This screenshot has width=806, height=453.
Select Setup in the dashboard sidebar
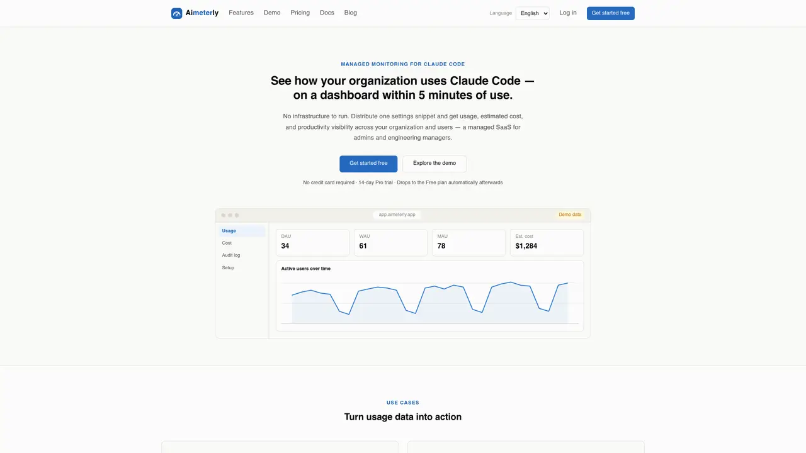coord(242,268)
